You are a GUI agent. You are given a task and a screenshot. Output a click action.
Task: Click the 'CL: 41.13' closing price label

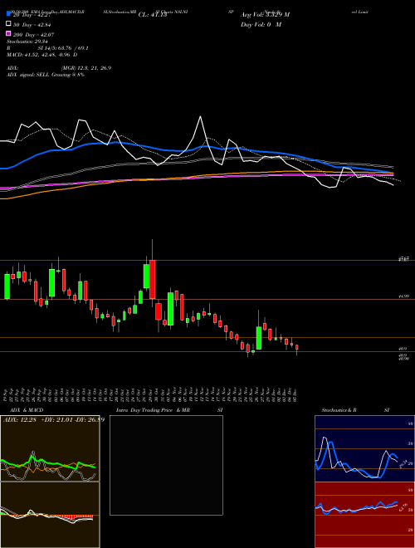pyautogui.click(x=153, y=15)
